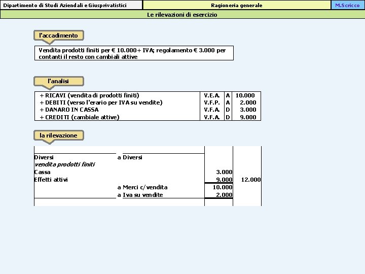Click the Diversi debit entry

click(x=44, y=157)
